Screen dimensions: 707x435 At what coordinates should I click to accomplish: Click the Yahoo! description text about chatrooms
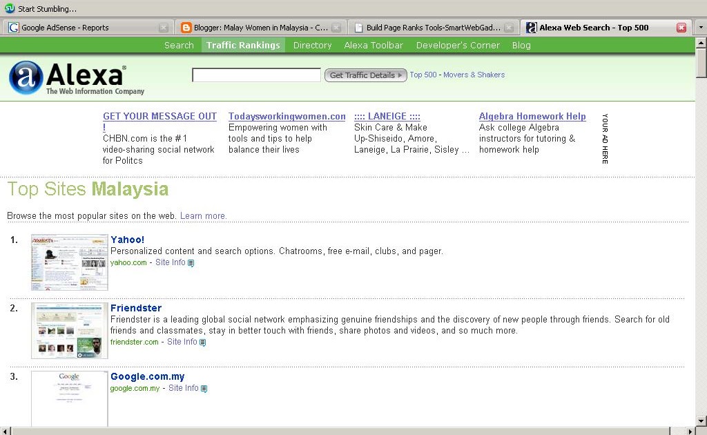click(277, 251)
